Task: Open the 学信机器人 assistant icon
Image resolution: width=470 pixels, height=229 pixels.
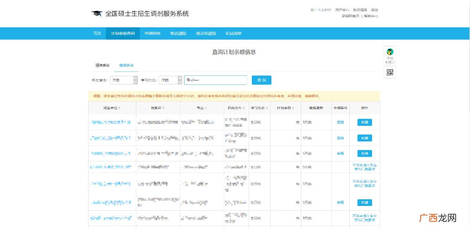Action: pos(390,56)
